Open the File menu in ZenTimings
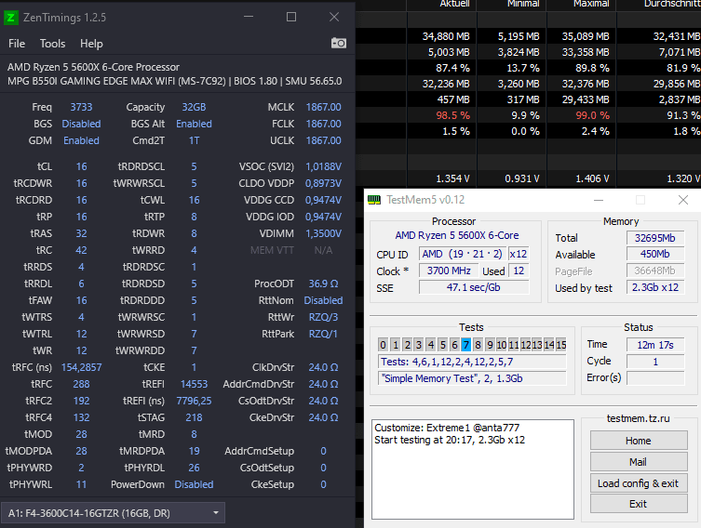The width and height of the screenshot is (701, 528). [x=17, y=44]
